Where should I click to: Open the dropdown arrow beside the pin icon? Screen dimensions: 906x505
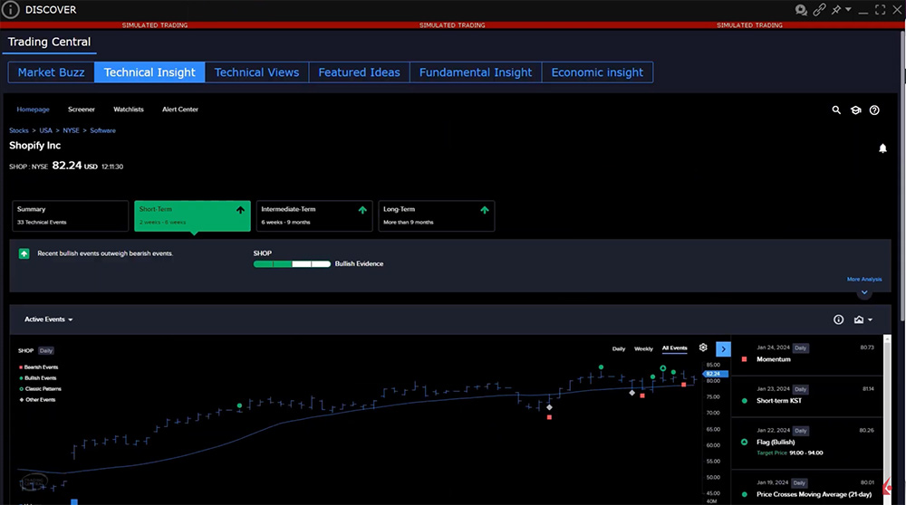[x=848, y=10]
